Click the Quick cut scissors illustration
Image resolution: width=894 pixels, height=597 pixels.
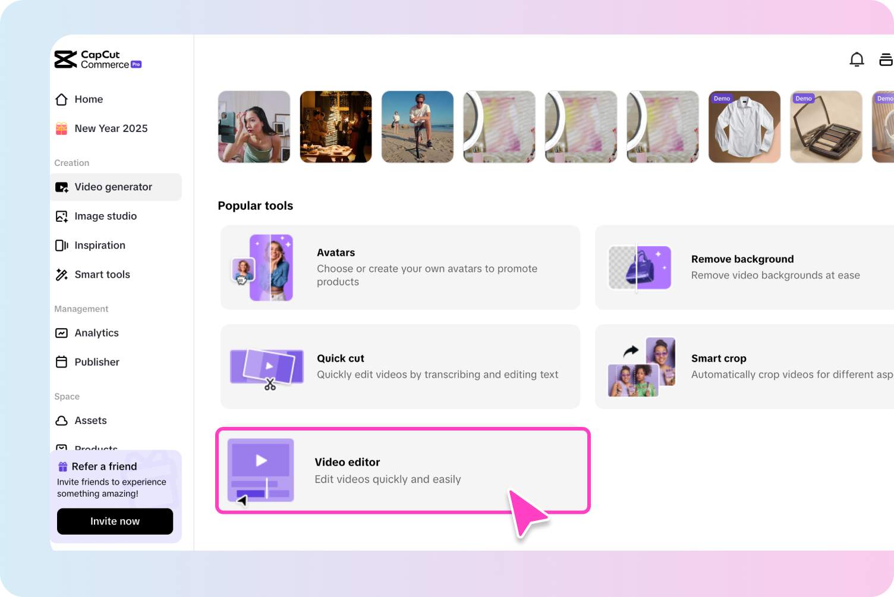pos(267,369)
